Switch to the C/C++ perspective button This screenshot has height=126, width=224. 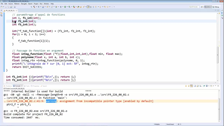click(208, 7)
